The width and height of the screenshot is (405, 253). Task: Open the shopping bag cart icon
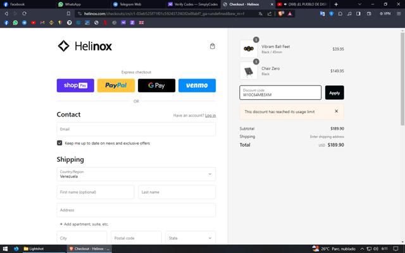pyautogui.click(x=213, y=46)
